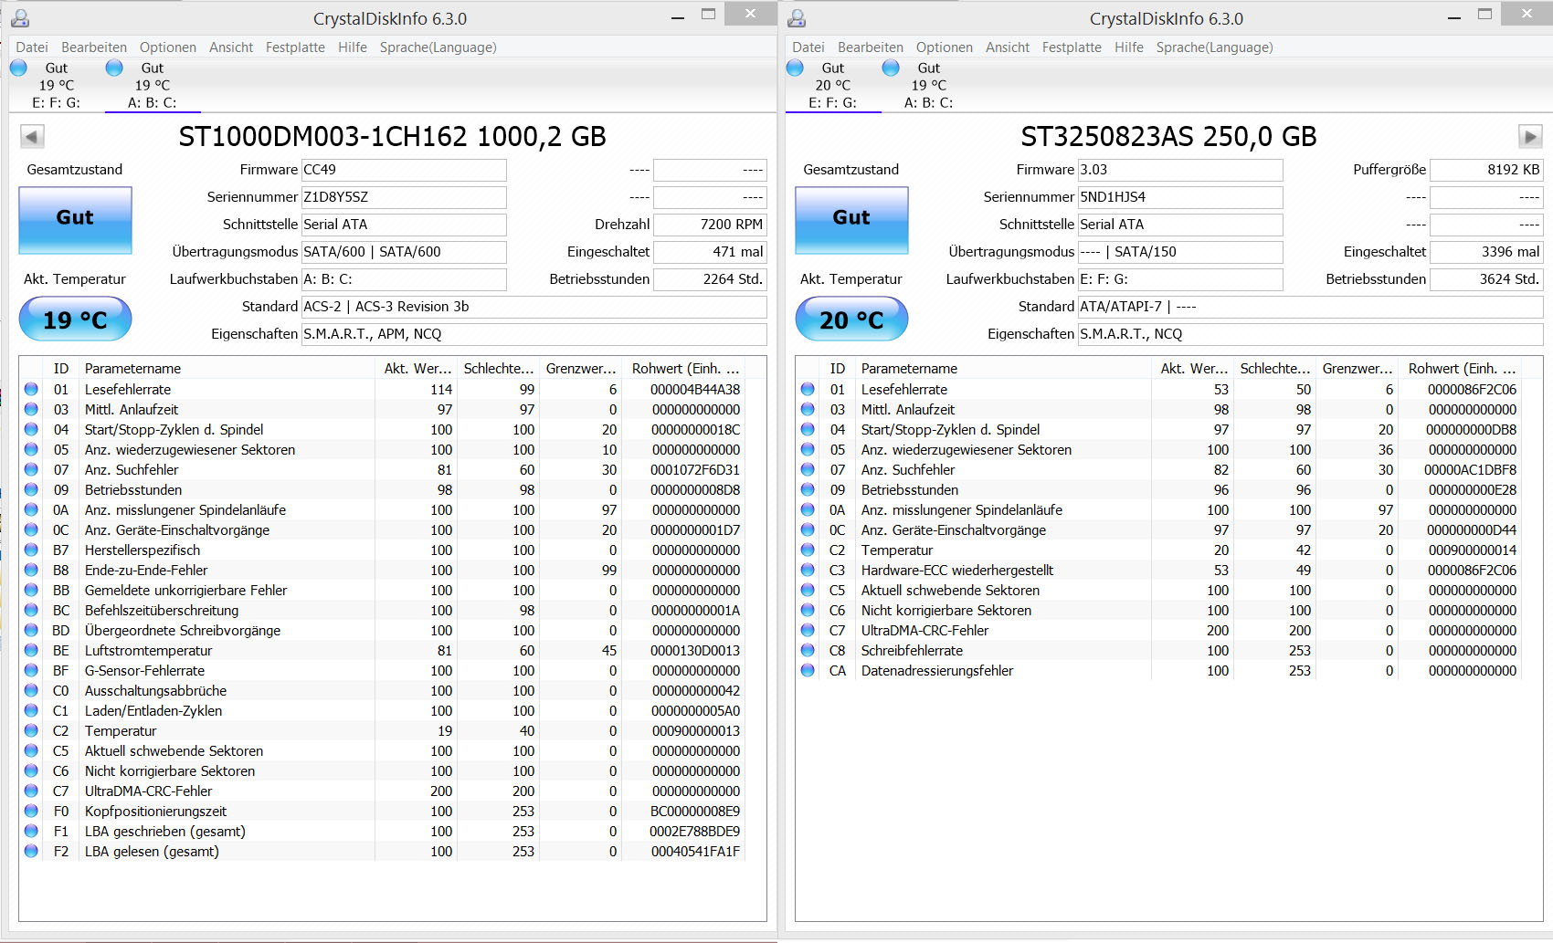1553x943 pixels.
Task: Click the Betriebsstunden field showing 3624 Std.
Action: click(x=1486, y=279)
